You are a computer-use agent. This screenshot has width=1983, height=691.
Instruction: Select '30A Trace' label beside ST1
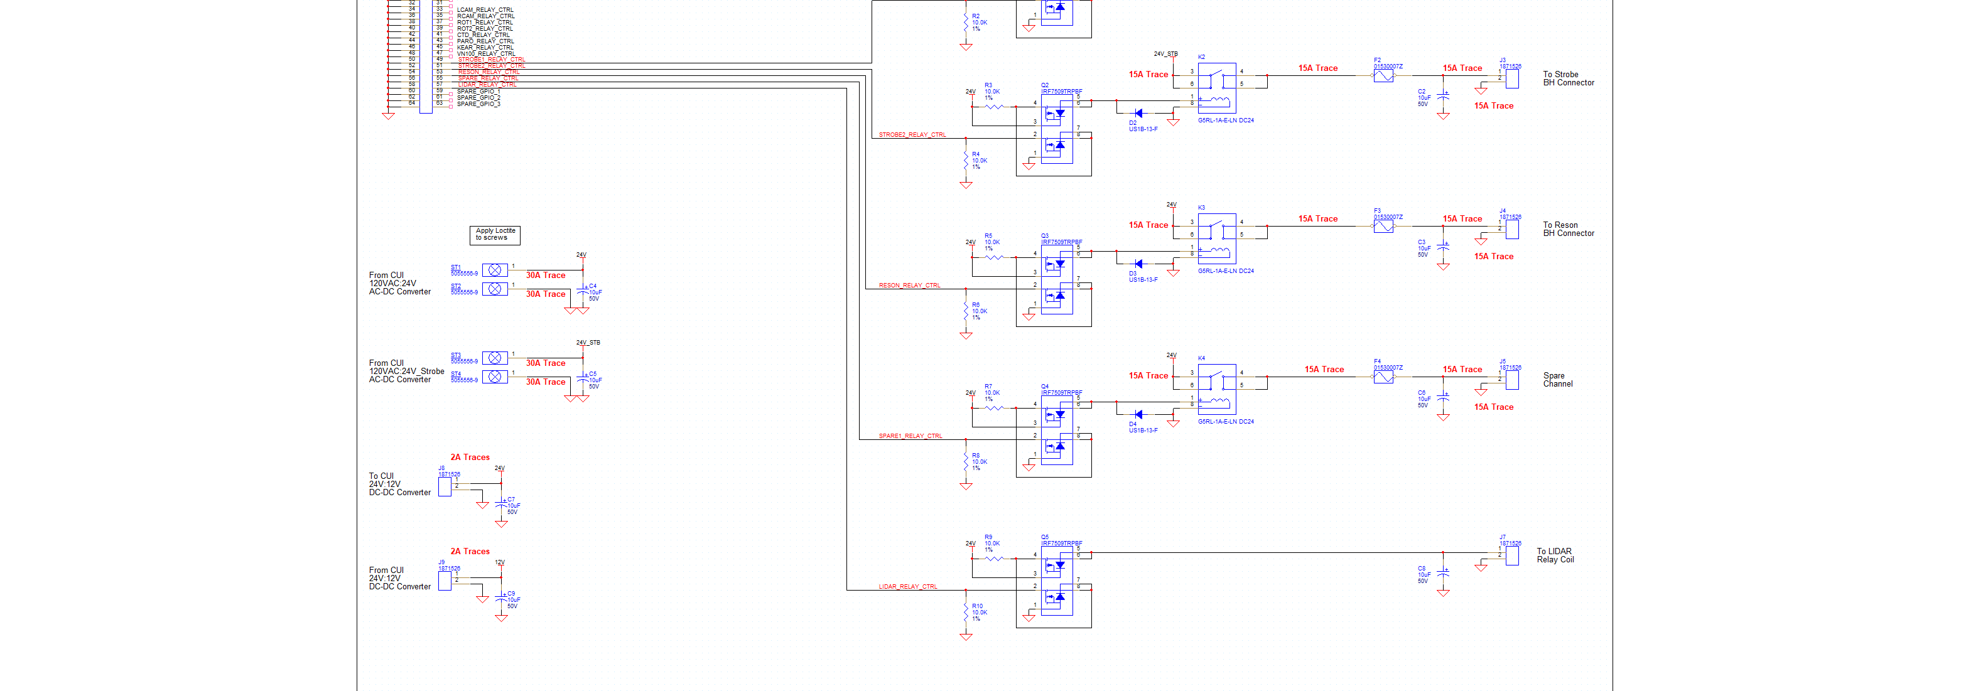[x=546, y=276]
